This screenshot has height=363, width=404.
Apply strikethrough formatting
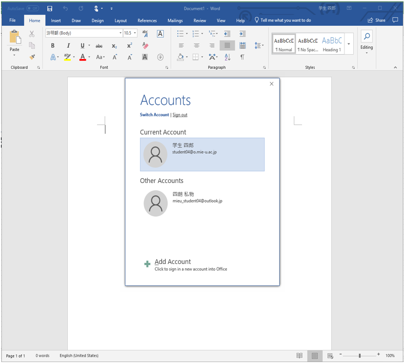pos(99,46)
